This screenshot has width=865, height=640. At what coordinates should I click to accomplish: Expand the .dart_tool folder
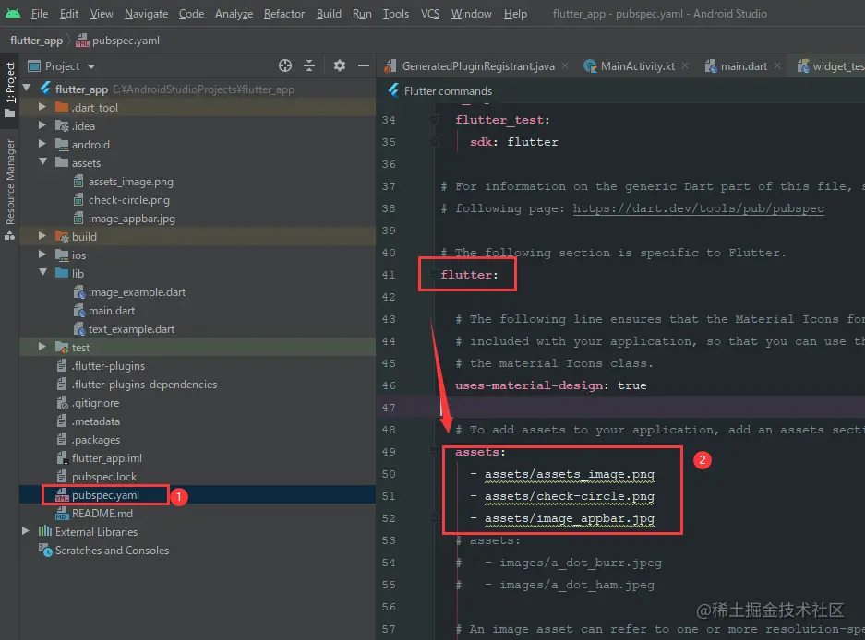[42, 106]
